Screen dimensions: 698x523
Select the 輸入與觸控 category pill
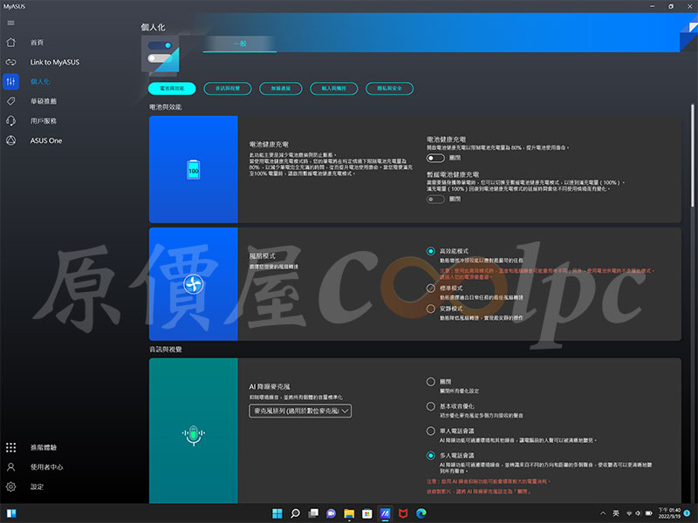(334, 89)
